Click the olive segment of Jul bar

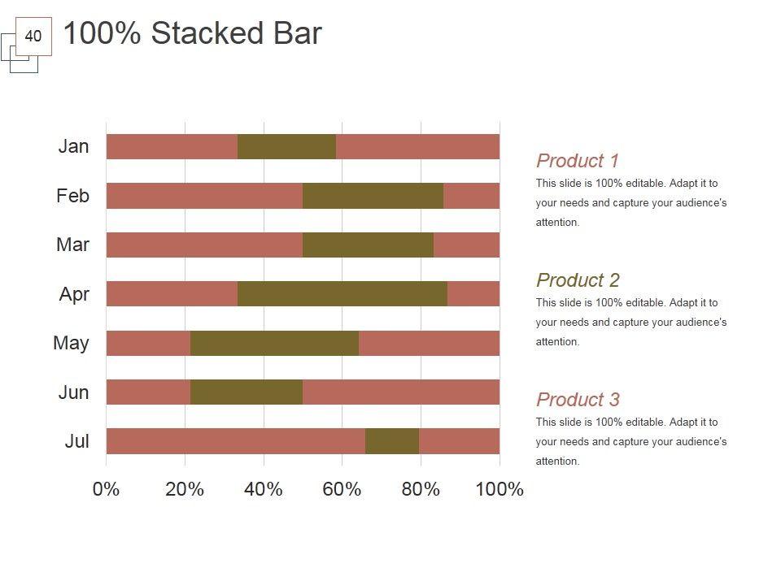[x=392, y=441]
